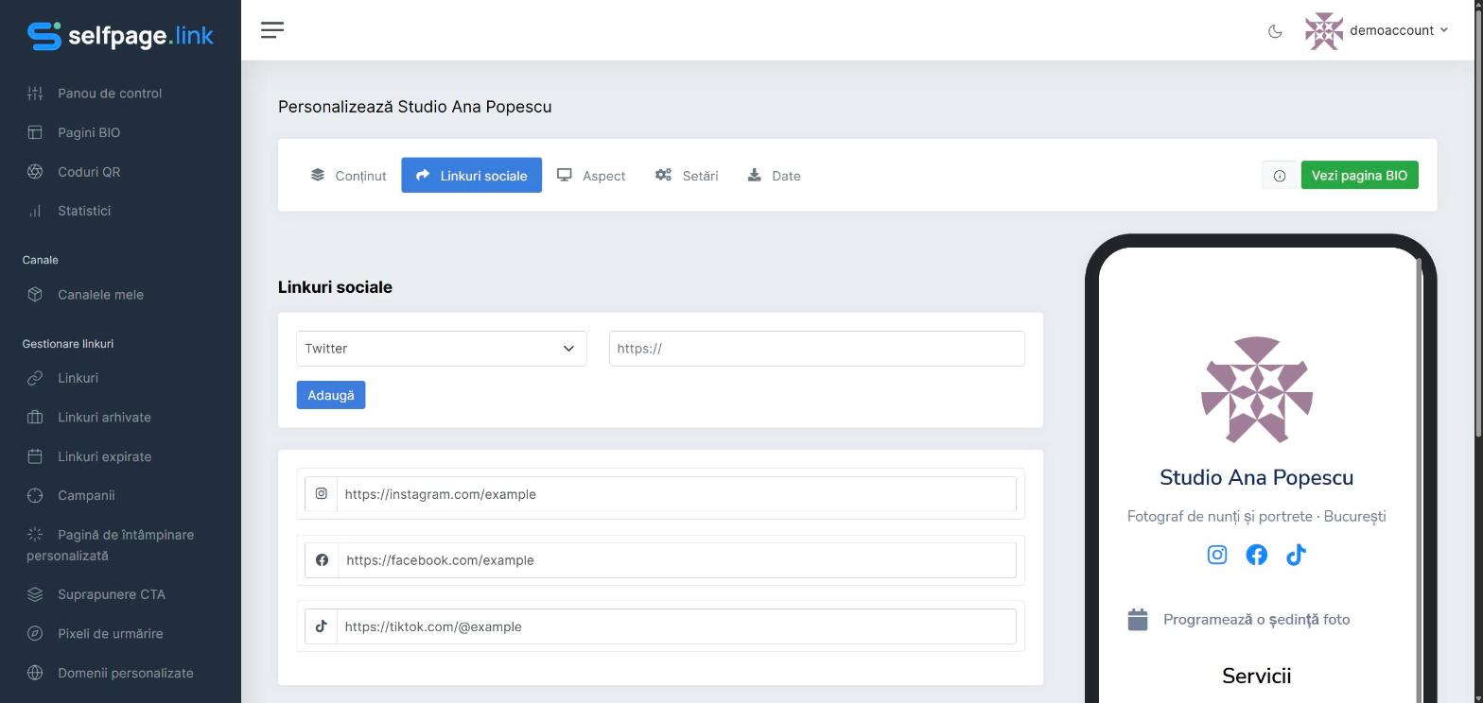The width and height of the screenshot is (1483, 703).
Task: Edit the TikTok link field
Action: 676,626
